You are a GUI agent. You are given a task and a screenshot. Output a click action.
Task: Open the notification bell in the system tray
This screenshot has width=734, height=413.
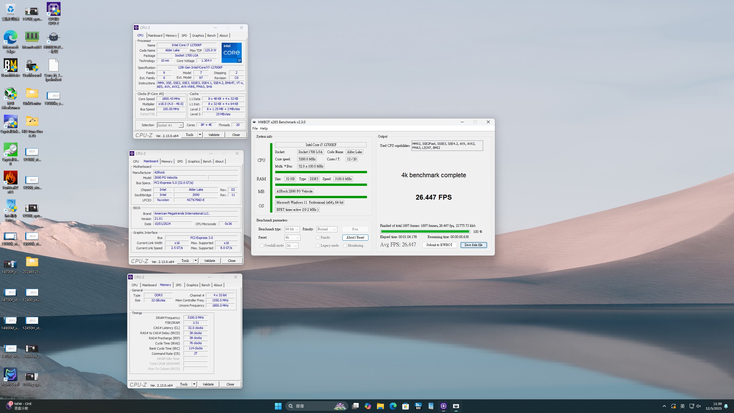(x=726, y=406)
